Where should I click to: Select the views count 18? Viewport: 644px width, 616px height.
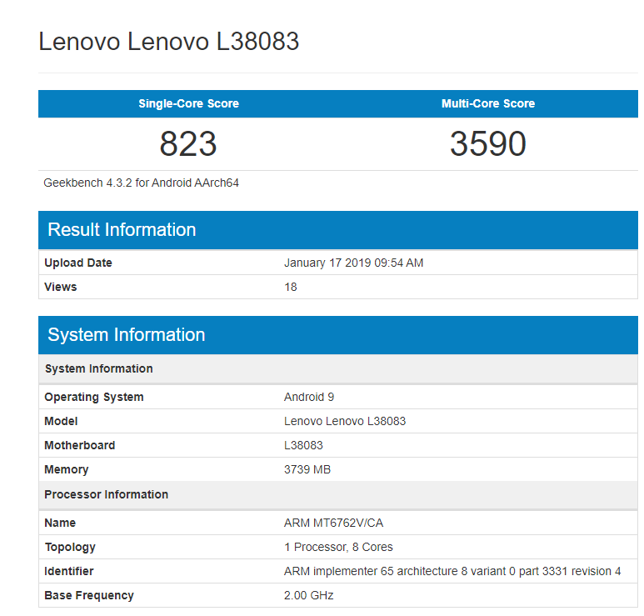pos(291,287)
